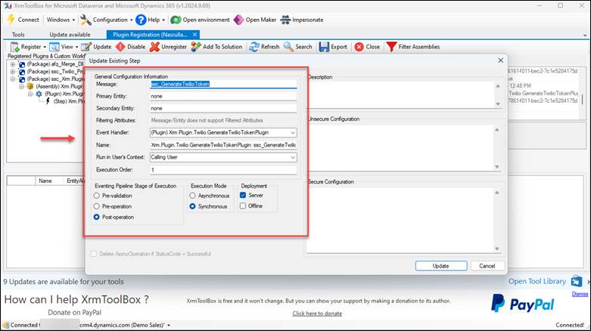
Task: Select the Assembly Xm.Plugin tree icon
Action: tap(30, 86)
